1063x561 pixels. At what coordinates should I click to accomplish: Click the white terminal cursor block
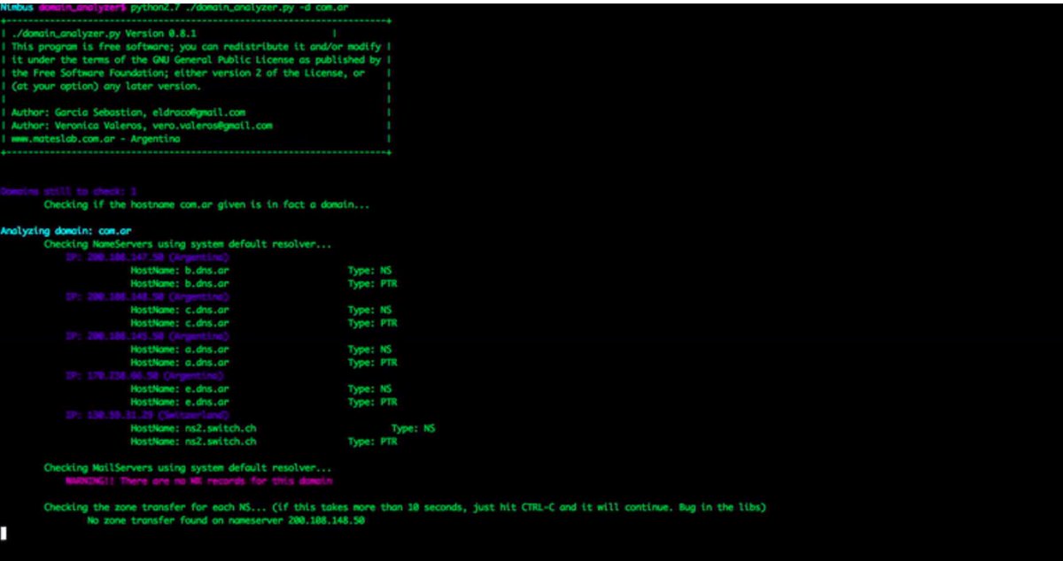point(4,533)
